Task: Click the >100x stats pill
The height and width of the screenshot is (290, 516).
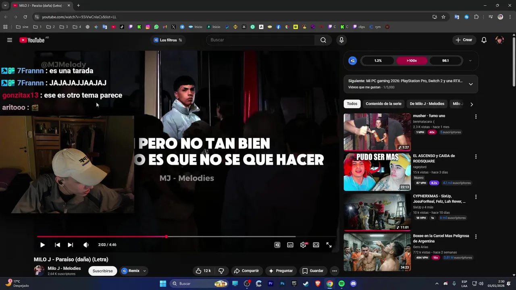Action: point(412,60)
